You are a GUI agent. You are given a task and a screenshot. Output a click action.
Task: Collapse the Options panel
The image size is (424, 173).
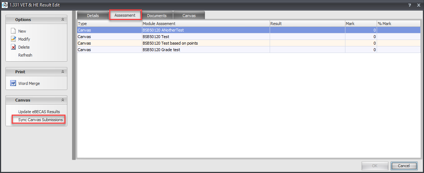[x=63, y=20]
